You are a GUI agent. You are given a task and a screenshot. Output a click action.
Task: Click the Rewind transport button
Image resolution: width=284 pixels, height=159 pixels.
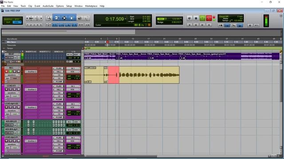[196, 25]
